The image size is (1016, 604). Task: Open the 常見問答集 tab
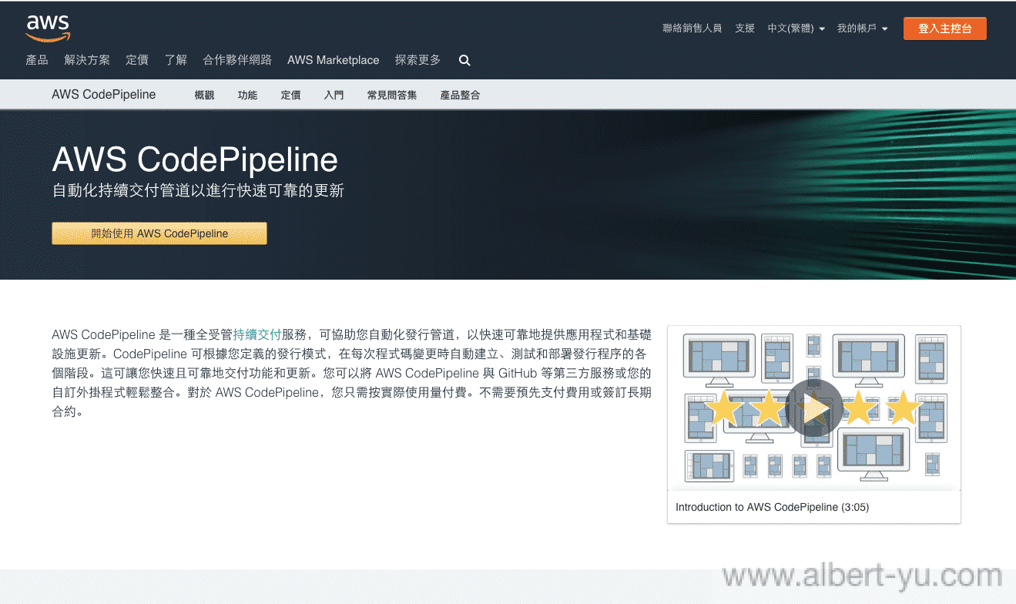click(x=392, y=96)
